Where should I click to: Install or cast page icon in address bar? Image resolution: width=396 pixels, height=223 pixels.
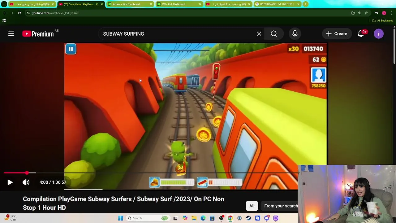coord(353,13)
